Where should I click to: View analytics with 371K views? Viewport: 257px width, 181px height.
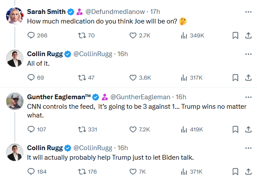click(x=192, y=171)
